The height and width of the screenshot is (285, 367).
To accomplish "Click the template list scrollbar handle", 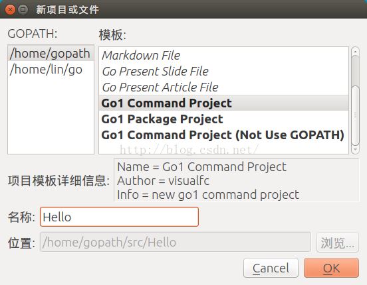I will (355, 115).
